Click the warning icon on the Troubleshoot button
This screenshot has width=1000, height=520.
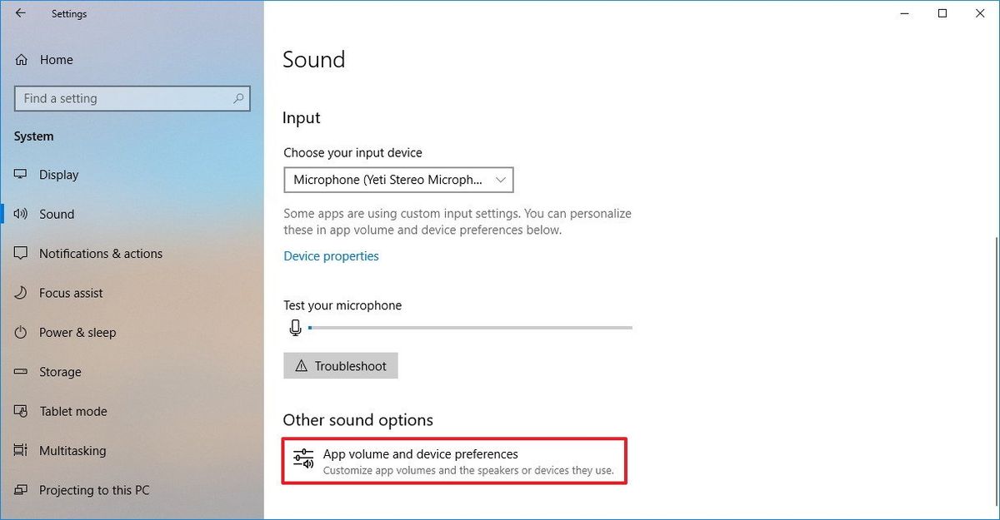[301, 365]
